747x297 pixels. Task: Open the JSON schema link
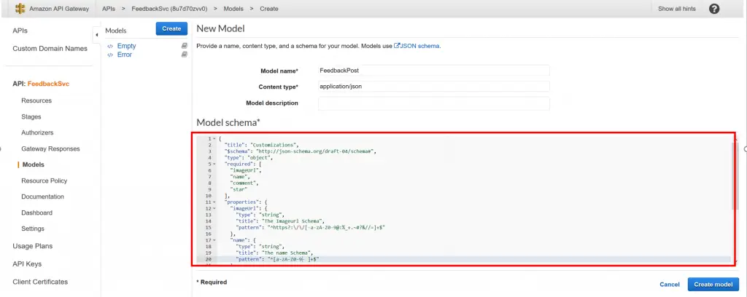[419, 46]
